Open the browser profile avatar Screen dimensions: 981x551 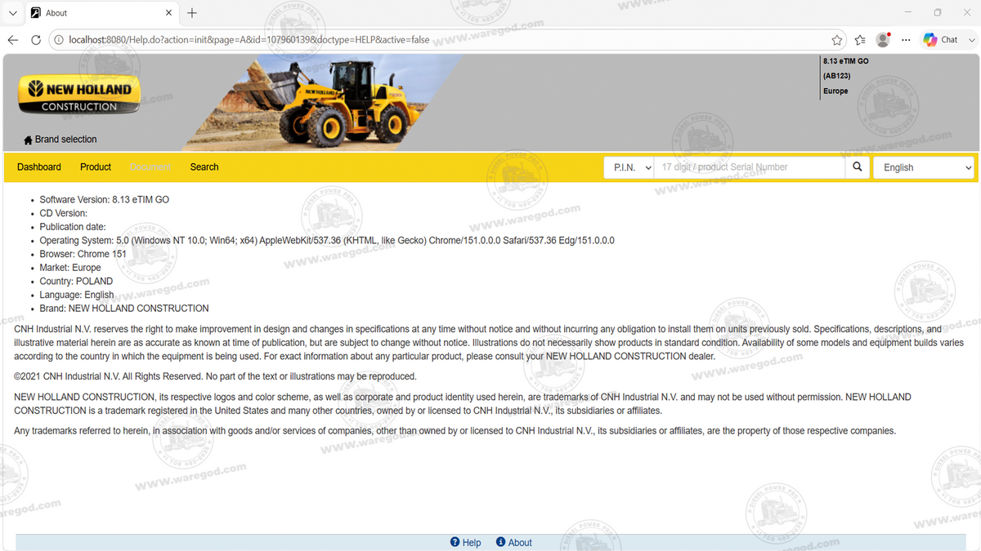tap(883, 39)
